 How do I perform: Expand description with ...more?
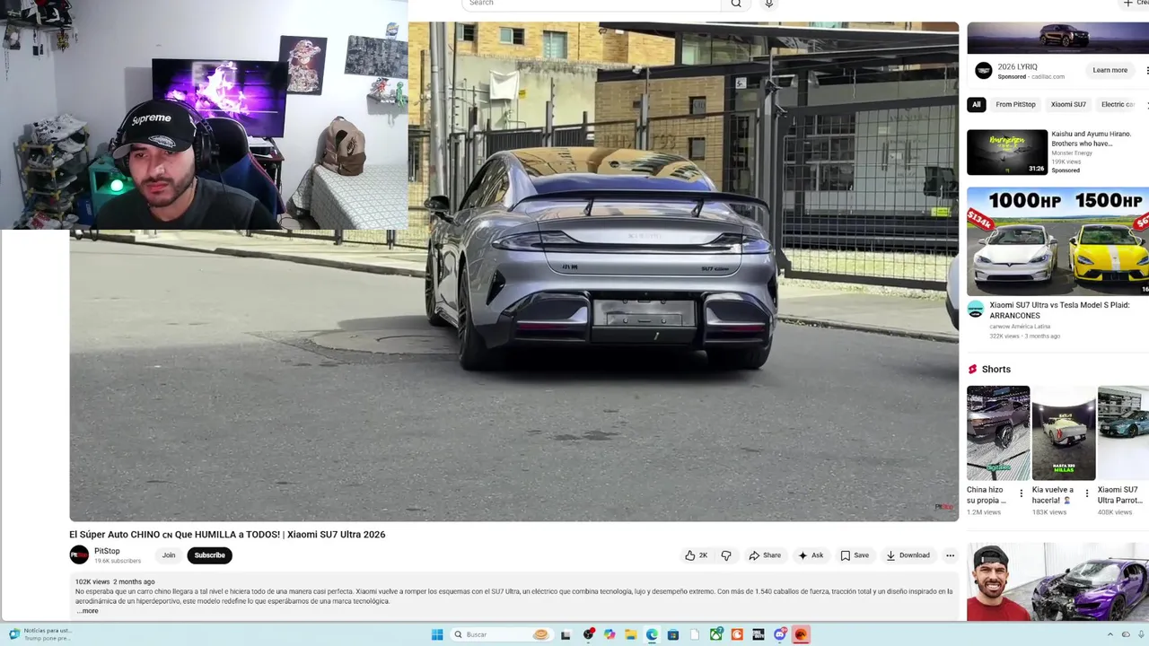(x=88, y=611)
